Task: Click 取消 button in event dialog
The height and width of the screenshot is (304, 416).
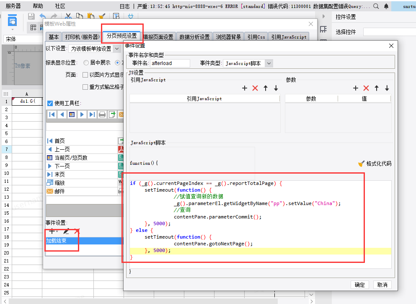Action: tap(382, 285)
